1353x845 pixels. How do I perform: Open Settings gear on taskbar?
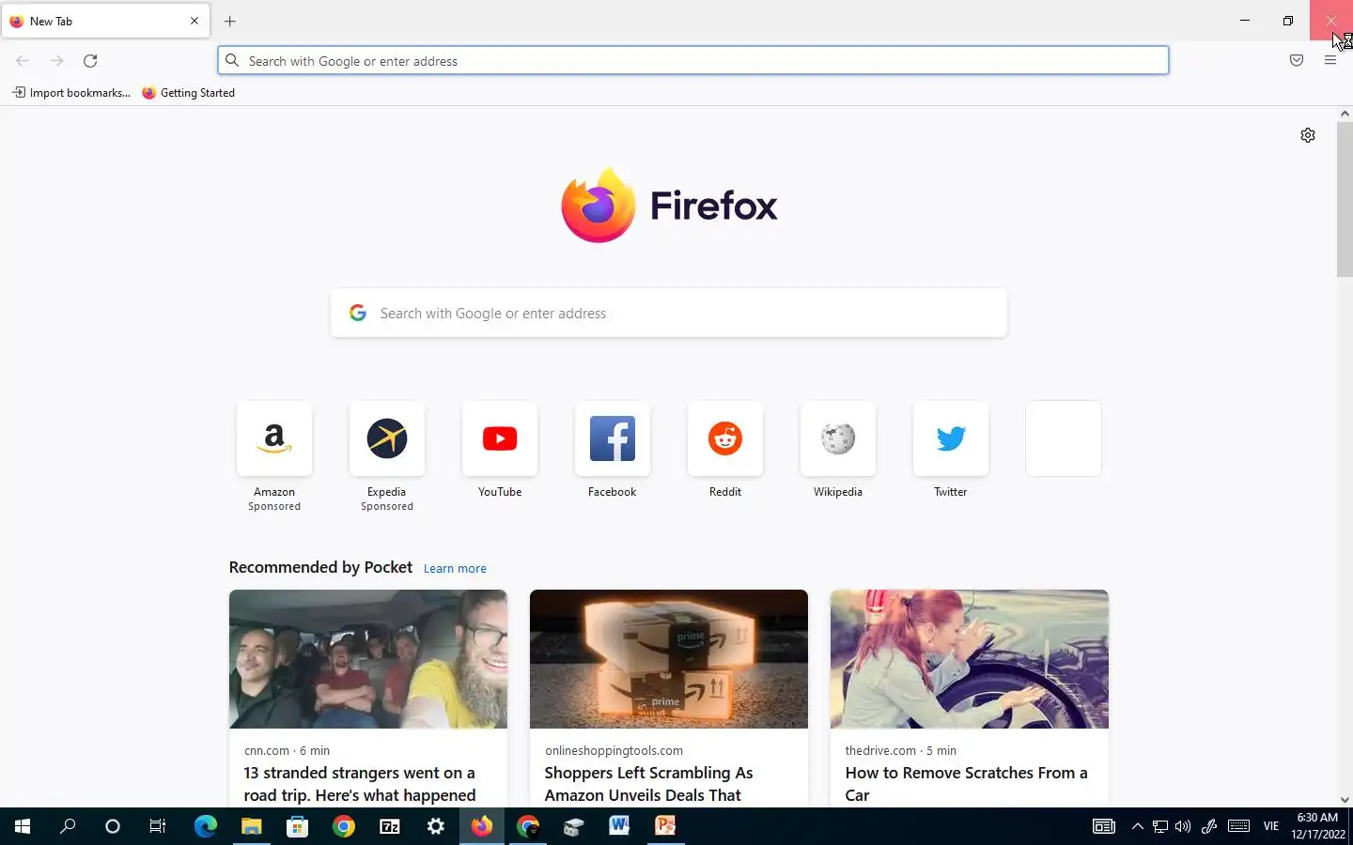click(x=436, y=826)
